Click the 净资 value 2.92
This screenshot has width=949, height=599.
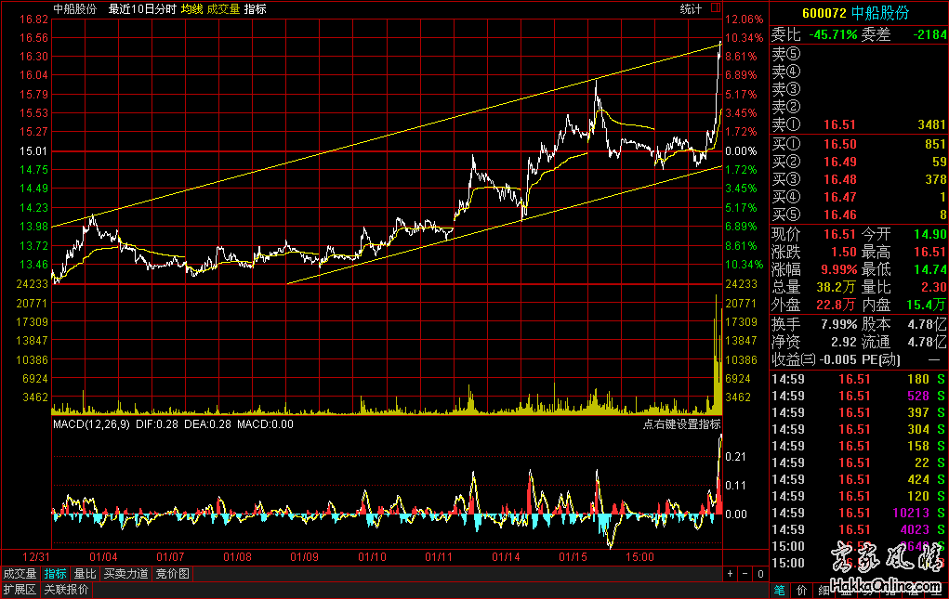[844, 342]
